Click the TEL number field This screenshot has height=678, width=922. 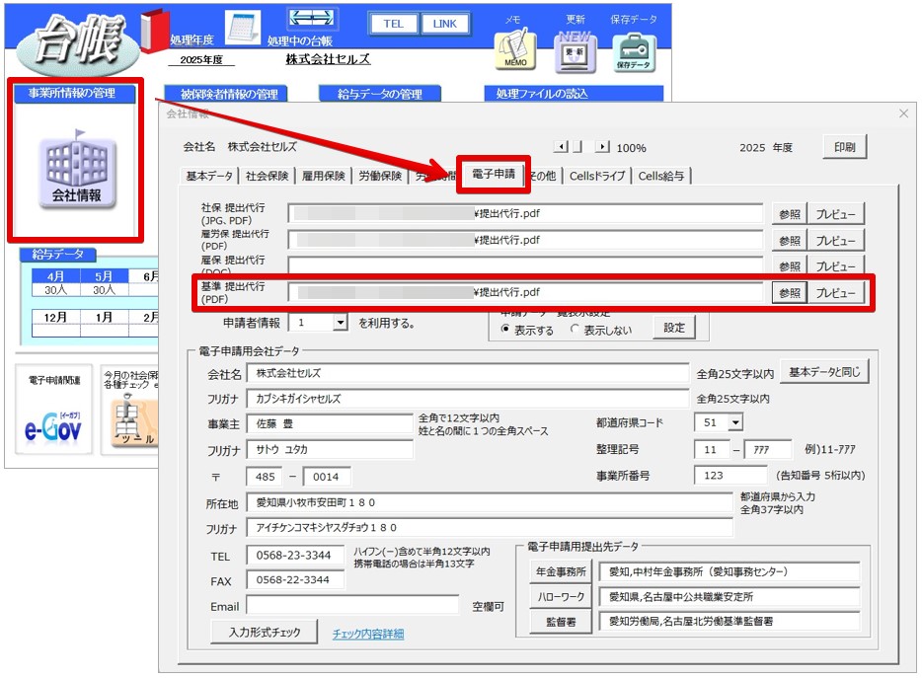(x=295, y=556)
